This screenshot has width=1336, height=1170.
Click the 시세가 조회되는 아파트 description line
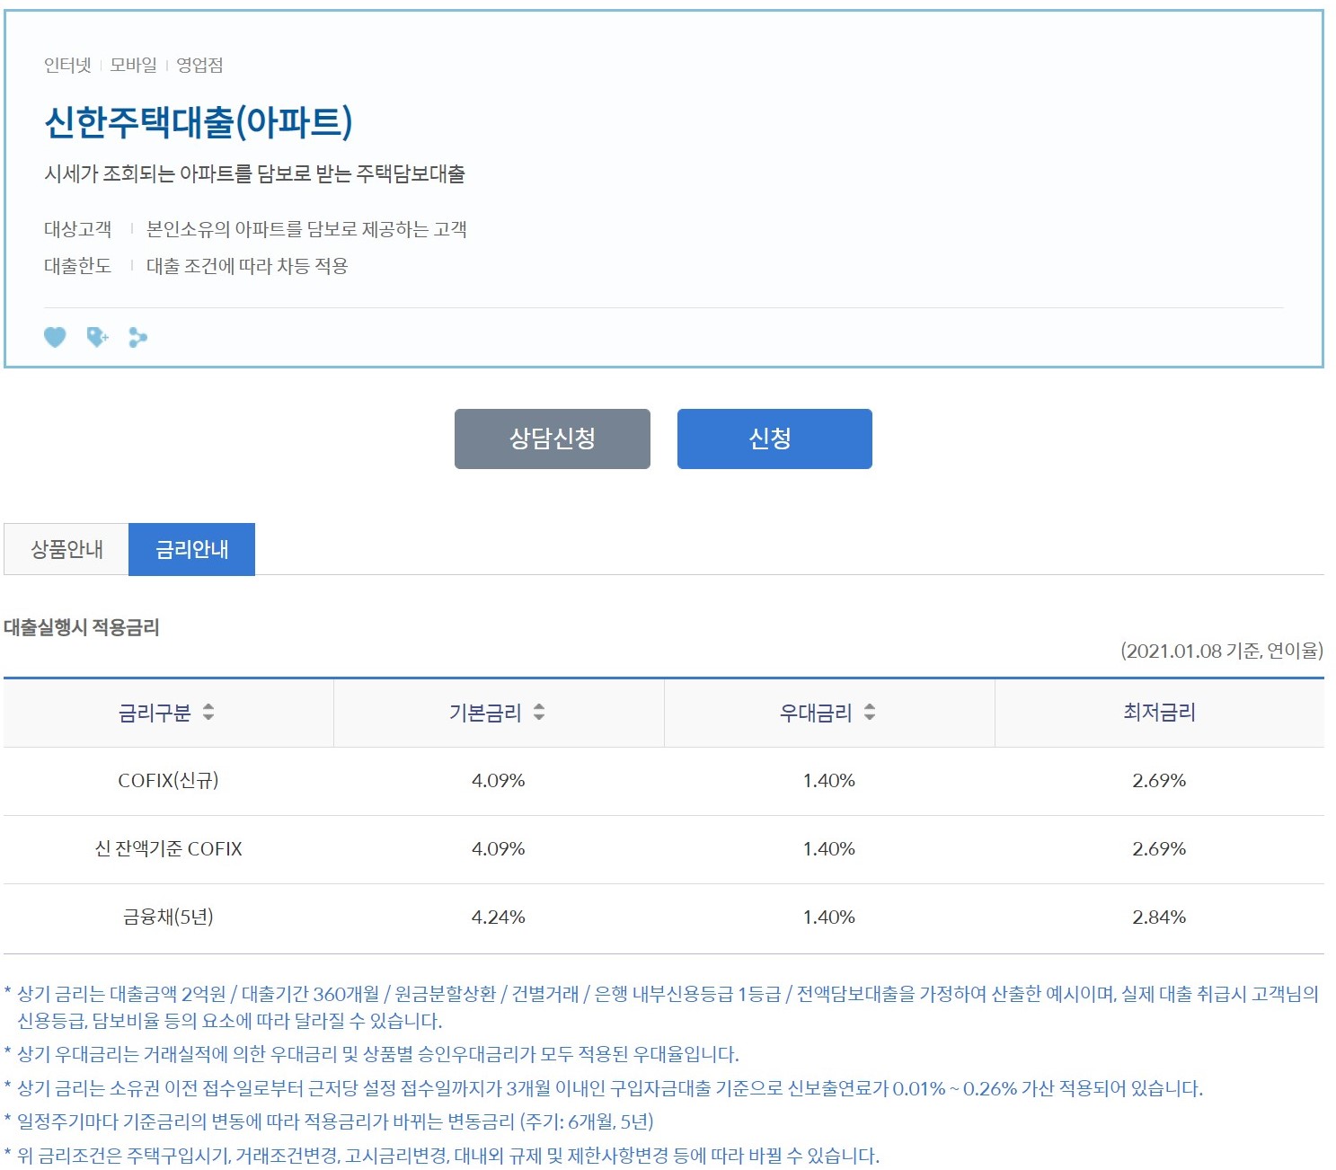pos(254,173)
